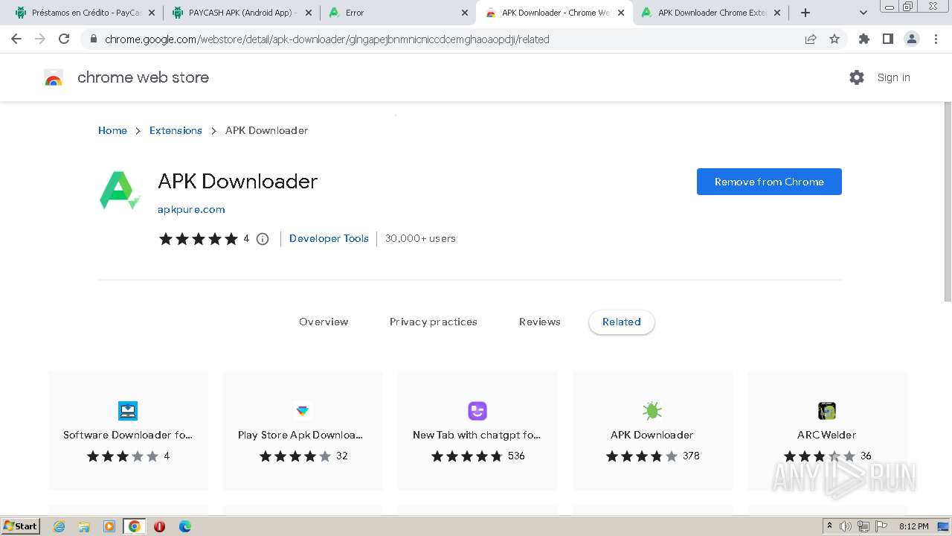952x536 pixels.
Task: Click Remove from Chrome button
Action: tap(769, 182)
